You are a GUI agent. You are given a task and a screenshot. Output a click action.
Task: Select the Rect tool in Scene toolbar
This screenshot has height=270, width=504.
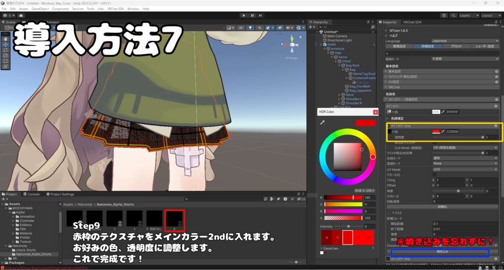tap(5, 61)
